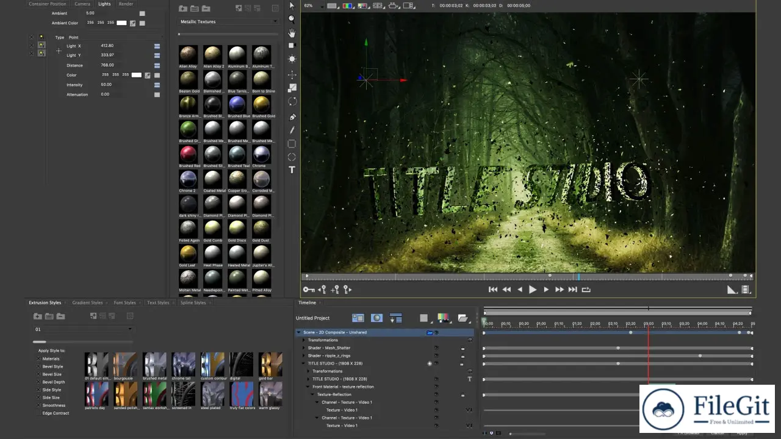Viewport: 781px width, 439px height.
Task: Select the gold bar extrusion style
Action: [270, 364]
